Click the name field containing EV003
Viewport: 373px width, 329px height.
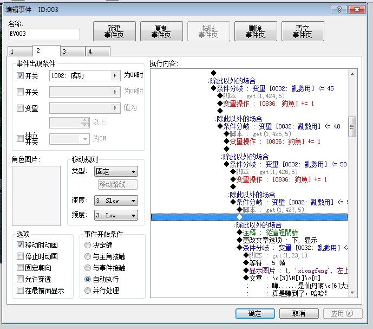(x=43, y=34)
